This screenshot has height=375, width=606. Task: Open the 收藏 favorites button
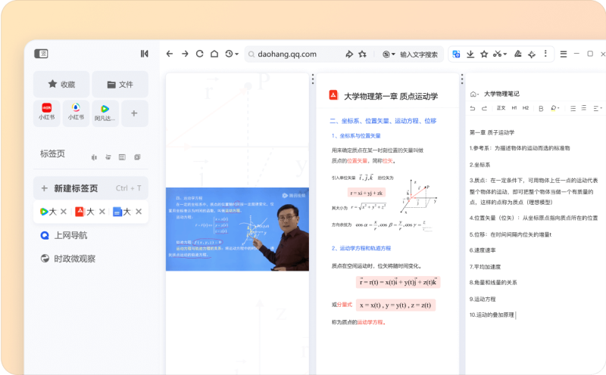tap(61, 84)
